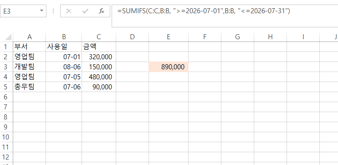
Task: Click the date cell 07-06
Action: [x=64, y=87]
